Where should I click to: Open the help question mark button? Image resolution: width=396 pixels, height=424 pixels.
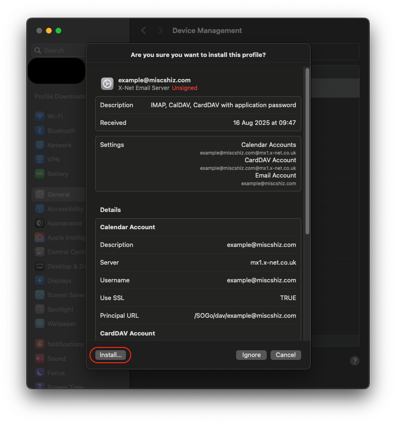click(x=354, y=361)
